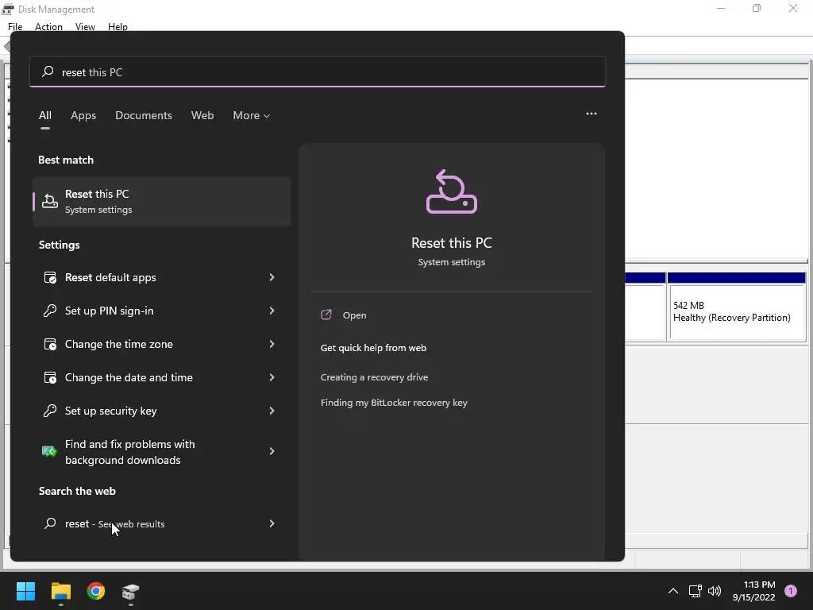Expand Set up PIN sign-in chevron
813x610 pixels.
(272, 311)
